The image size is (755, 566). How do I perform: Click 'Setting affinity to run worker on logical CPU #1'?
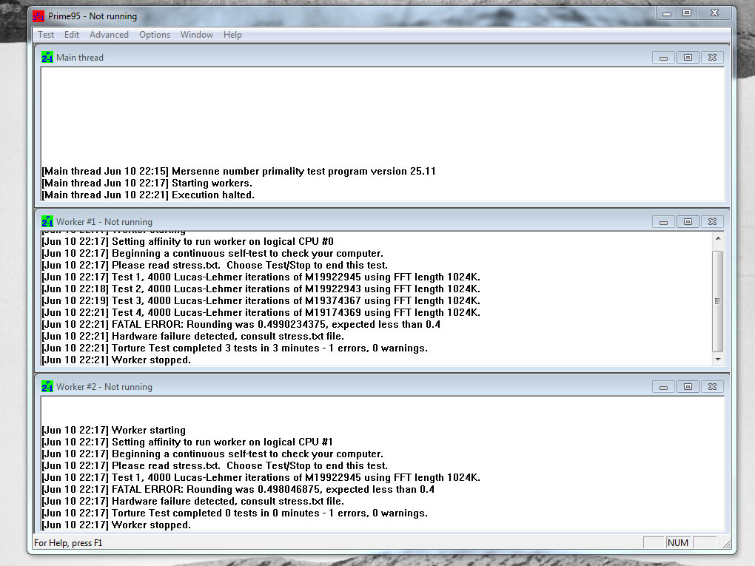[x=188, y=442]
